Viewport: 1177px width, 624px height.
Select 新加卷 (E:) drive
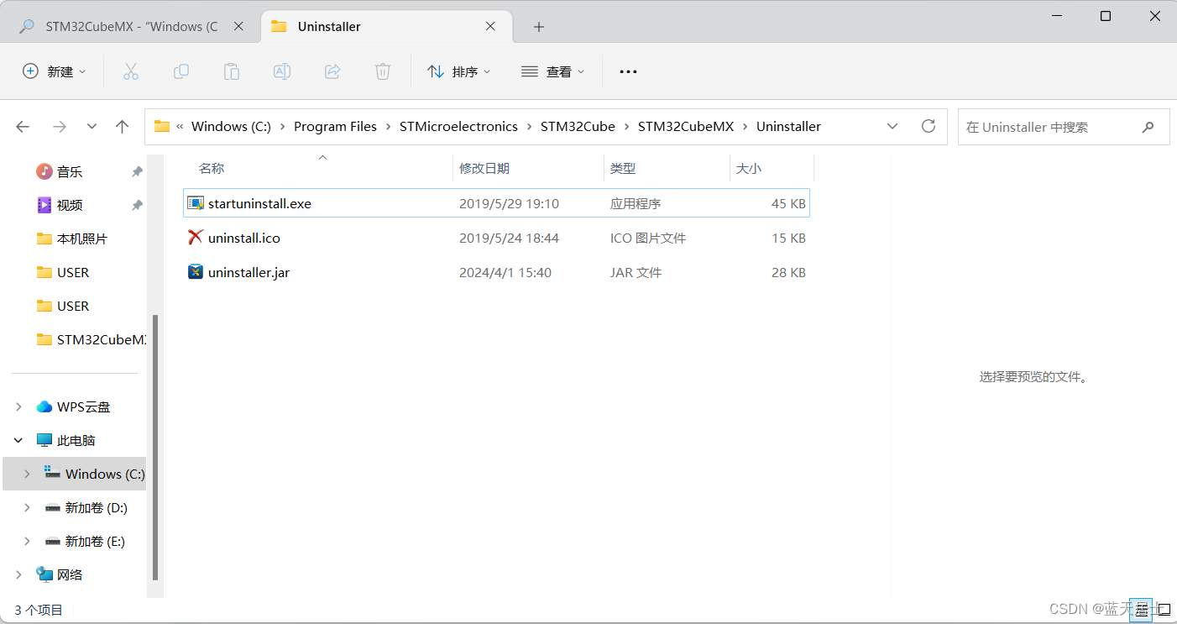click(86, 541)
